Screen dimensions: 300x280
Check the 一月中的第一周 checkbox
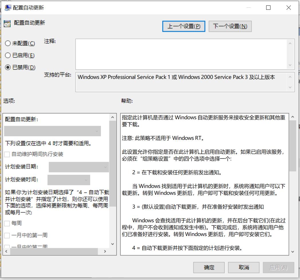pos(6,235)
